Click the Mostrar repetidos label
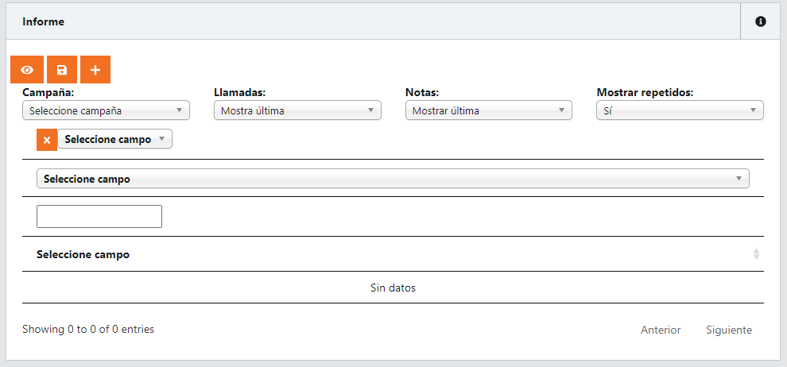Viewport: 787px width, 367px height. [645, 92]
